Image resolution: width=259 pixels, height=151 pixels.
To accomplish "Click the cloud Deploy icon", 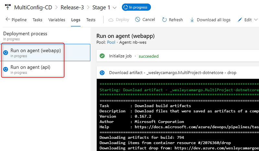I will click(111, 20).
